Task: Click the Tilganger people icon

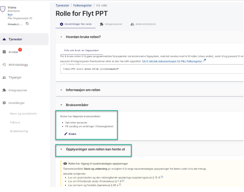Action: (4, 78)
